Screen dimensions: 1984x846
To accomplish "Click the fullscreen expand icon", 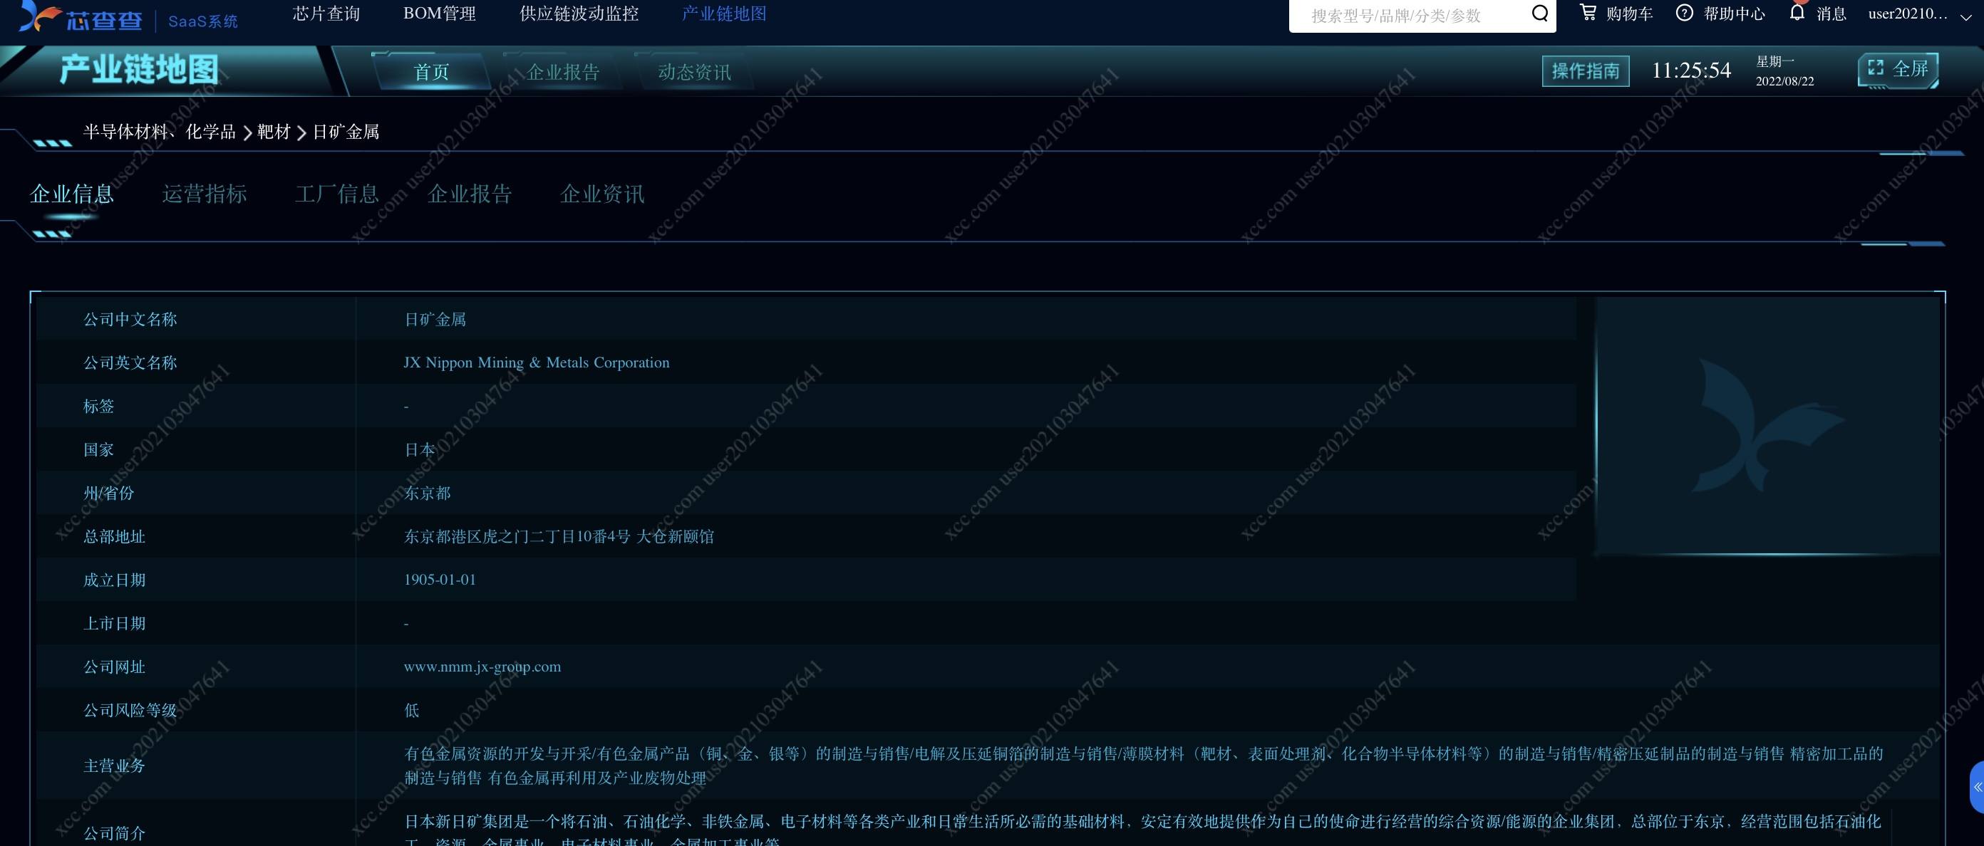I will 1876,68.
